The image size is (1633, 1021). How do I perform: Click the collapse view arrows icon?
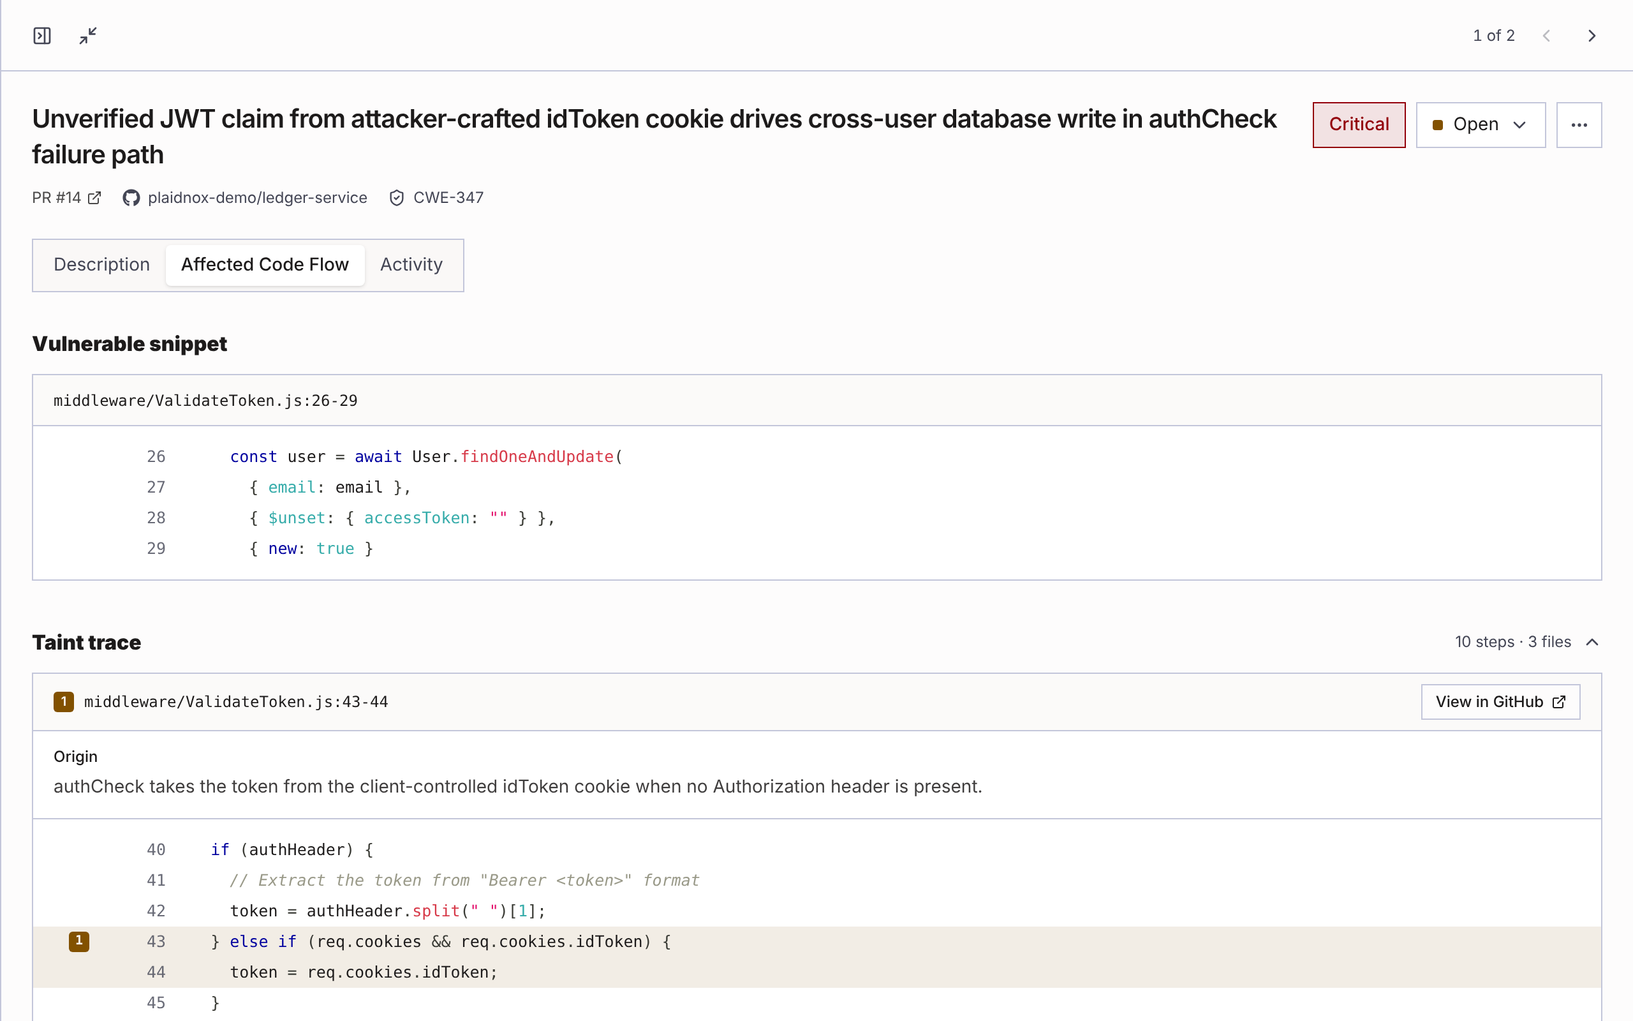(x=88, y=36)
